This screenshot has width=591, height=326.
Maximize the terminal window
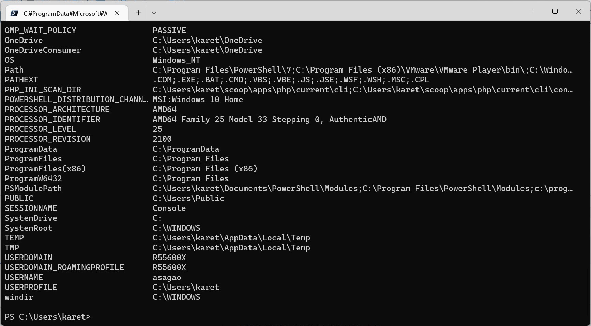(555, 11)
